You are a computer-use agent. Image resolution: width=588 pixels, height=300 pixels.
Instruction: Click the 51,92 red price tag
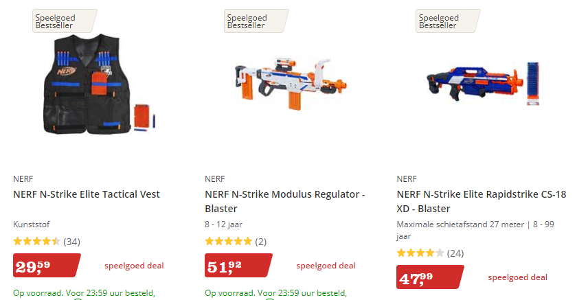(x=238, y=266)
